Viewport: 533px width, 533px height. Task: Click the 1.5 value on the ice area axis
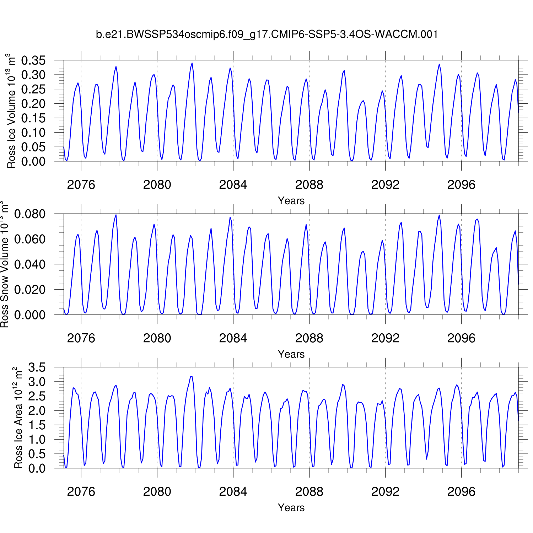pos(37,425)
